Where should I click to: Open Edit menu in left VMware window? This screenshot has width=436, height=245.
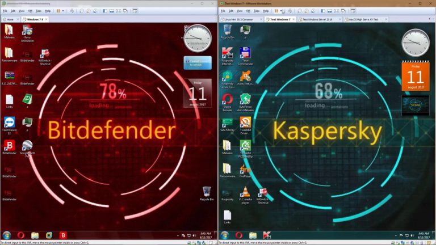[x=13, y=11]
